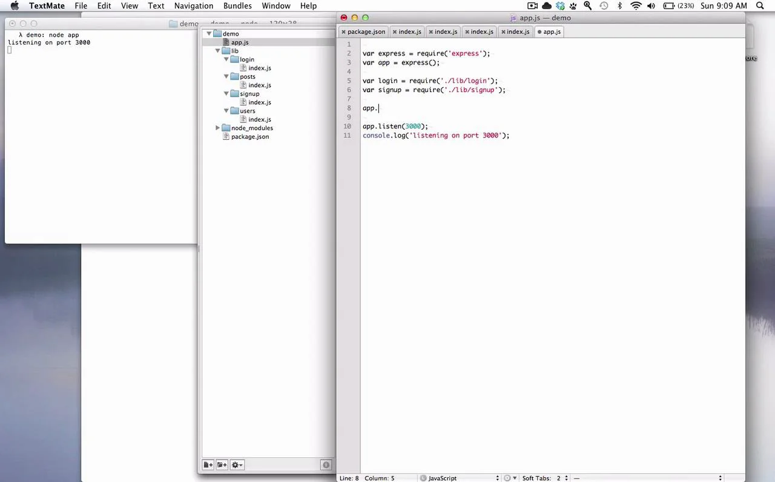Click the info button in file browser footer
This screenshot has width=775, height=482.
pos(326,465)
